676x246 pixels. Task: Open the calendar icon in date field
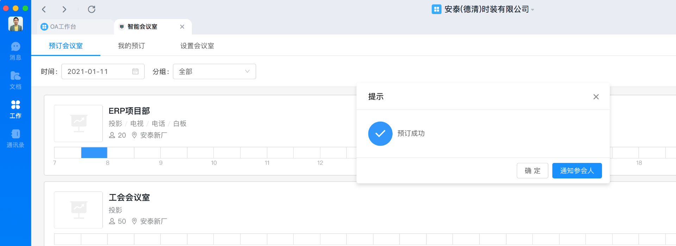click(x=135, y=72)
